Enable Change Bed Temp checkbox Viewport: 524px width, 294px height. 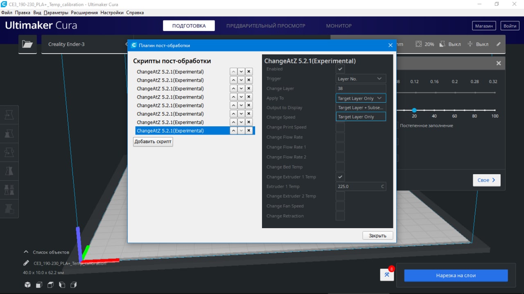[340, 167]
